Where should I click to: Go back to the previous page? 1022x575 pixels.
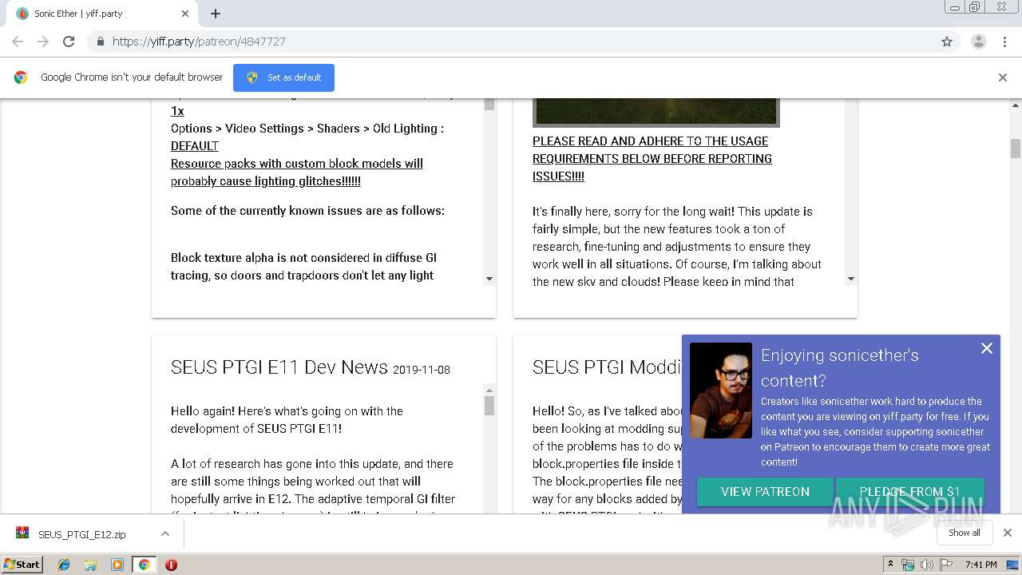point(18,42)
